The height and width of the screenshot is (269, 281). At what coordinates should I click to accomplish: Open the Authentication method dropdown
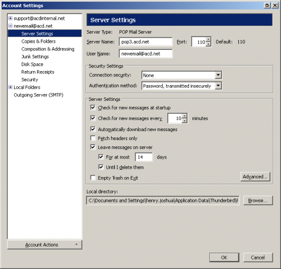[218, 86]
